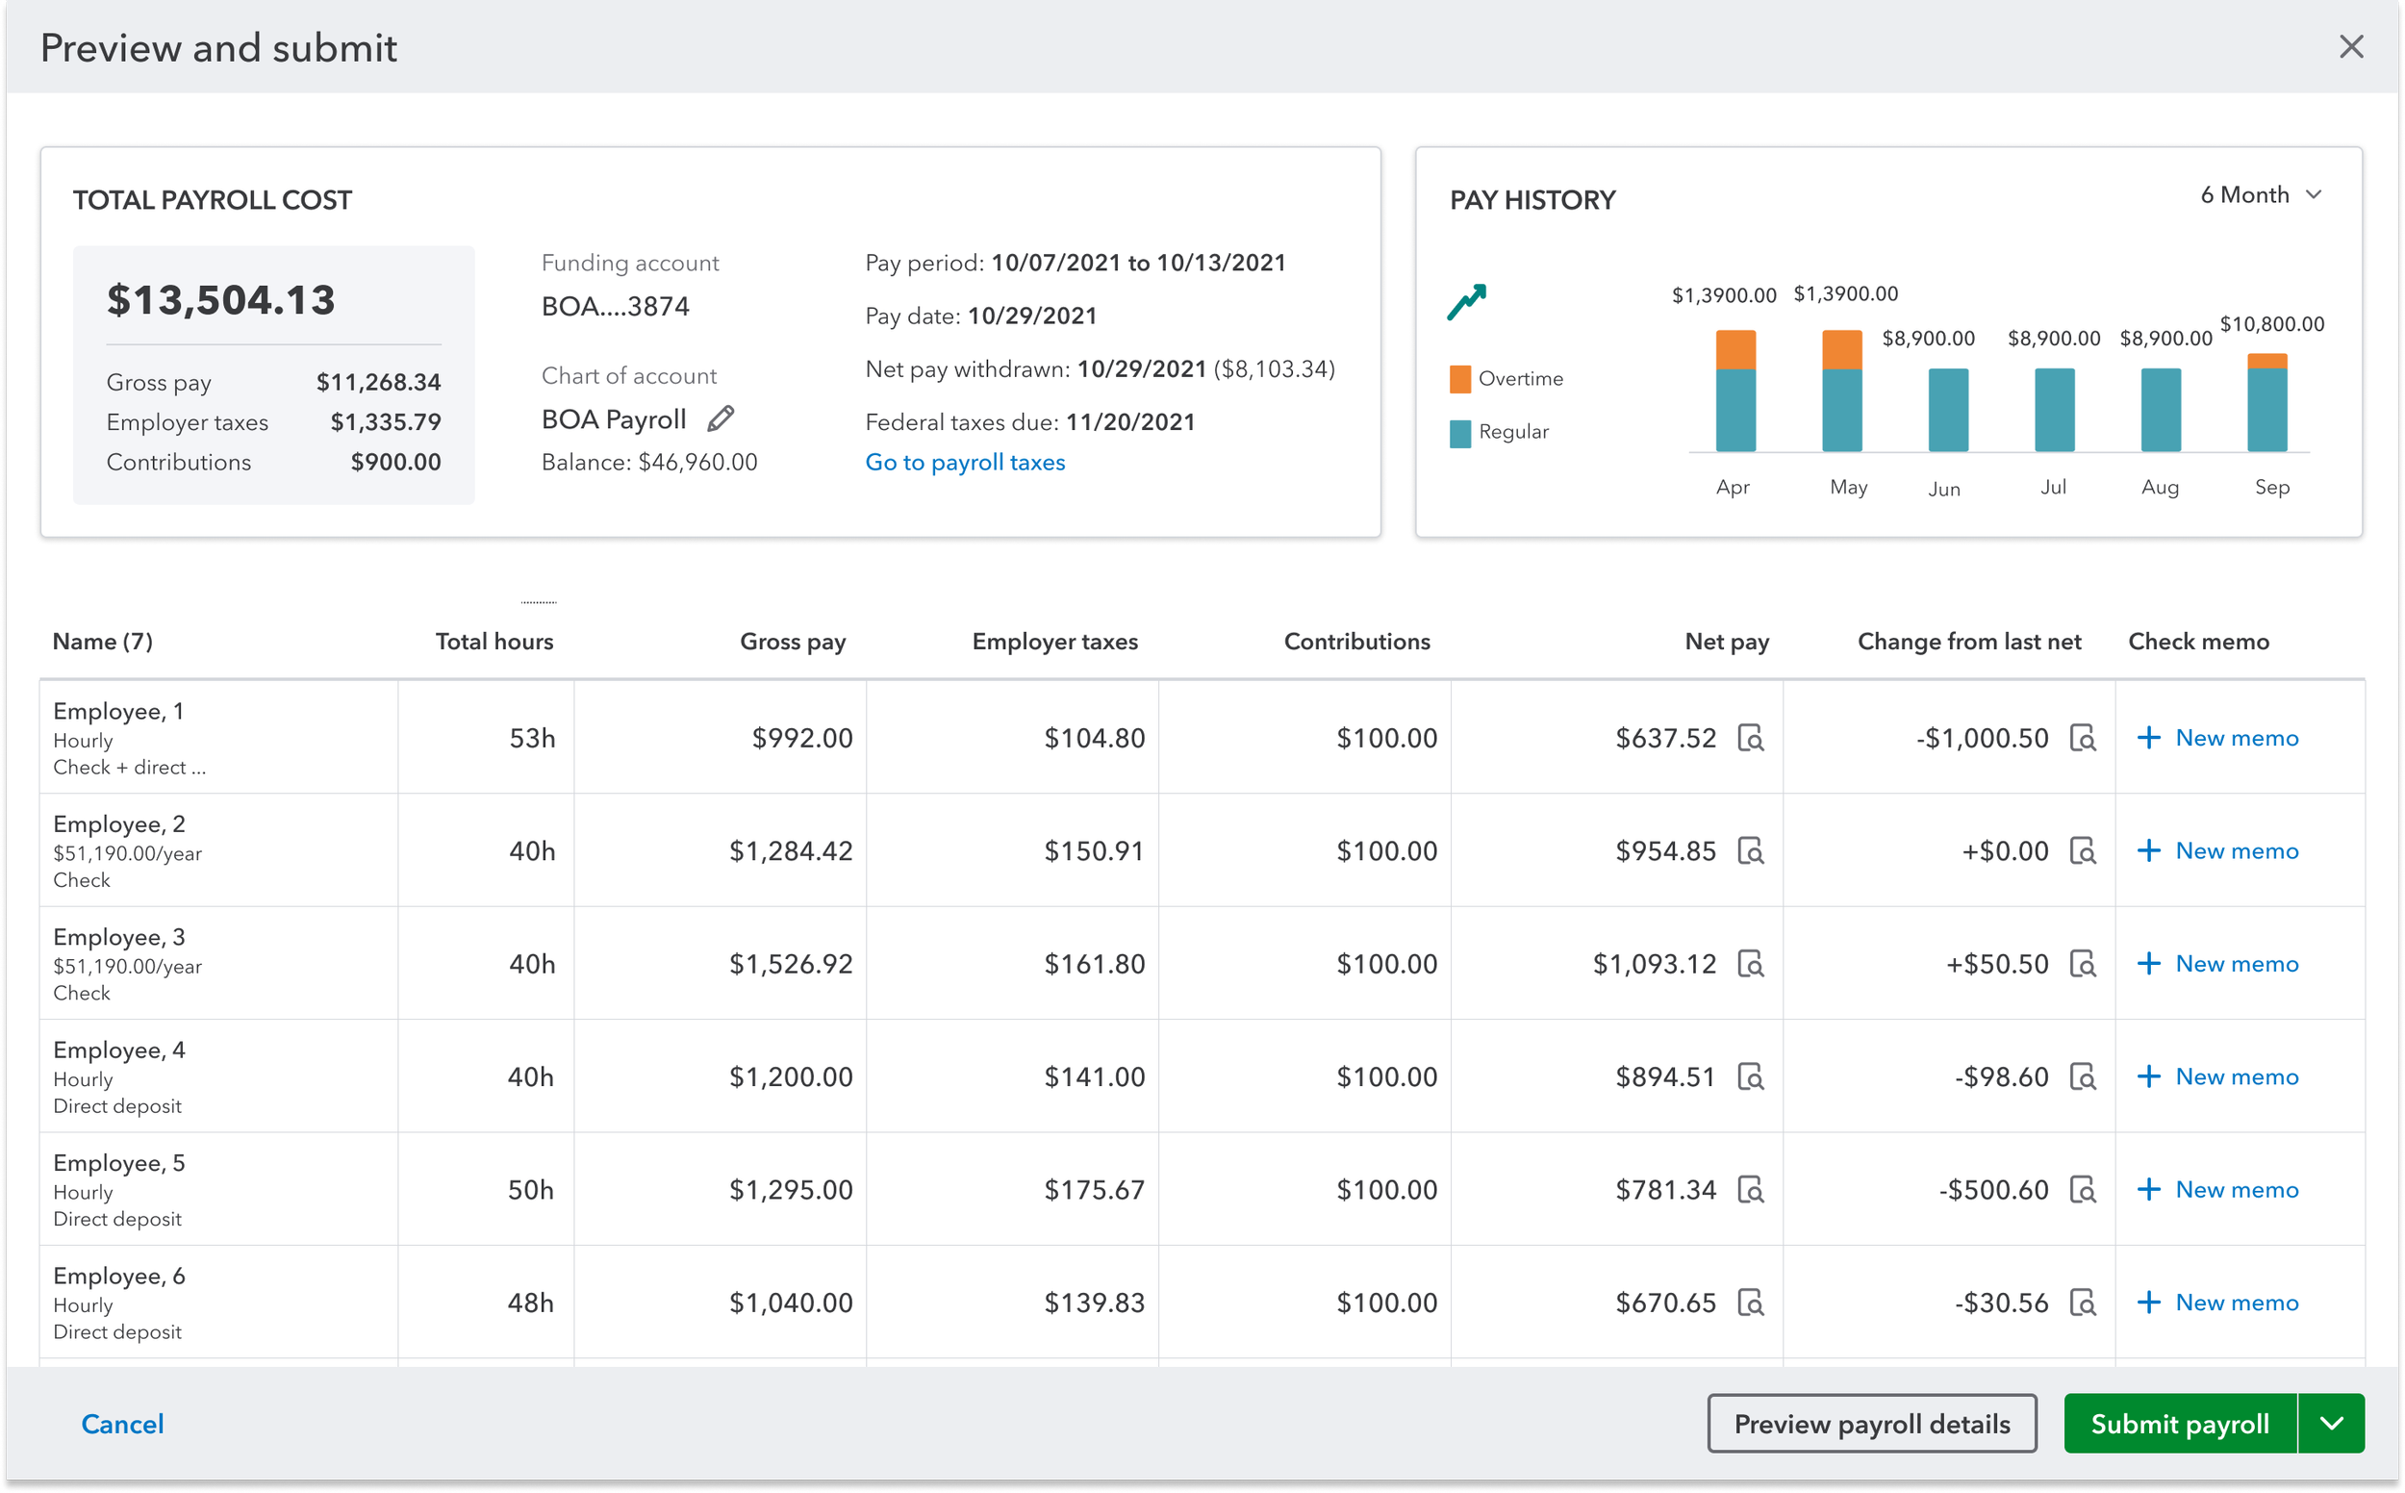The image size is (2405, 1493).
Task: Cancel the payroll submission
Action: [122, 1424]
